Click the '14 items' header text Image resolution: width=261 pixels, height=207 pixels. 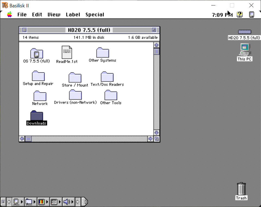pyautogui.click(x=31, y=37)
